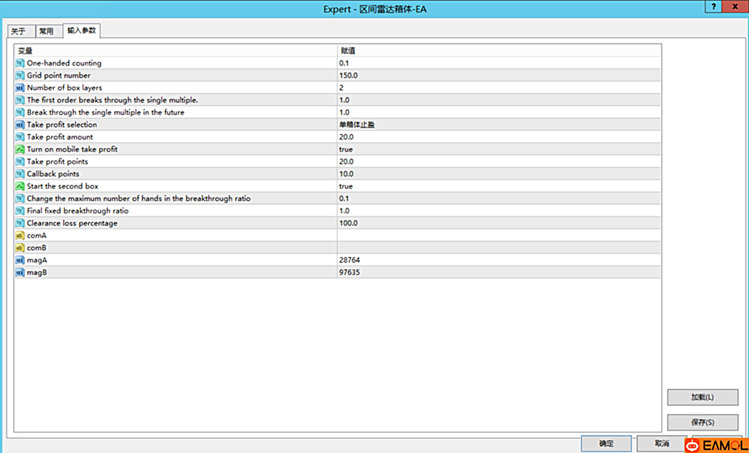
Task: Click the comA string type icon
Action: 20,236
